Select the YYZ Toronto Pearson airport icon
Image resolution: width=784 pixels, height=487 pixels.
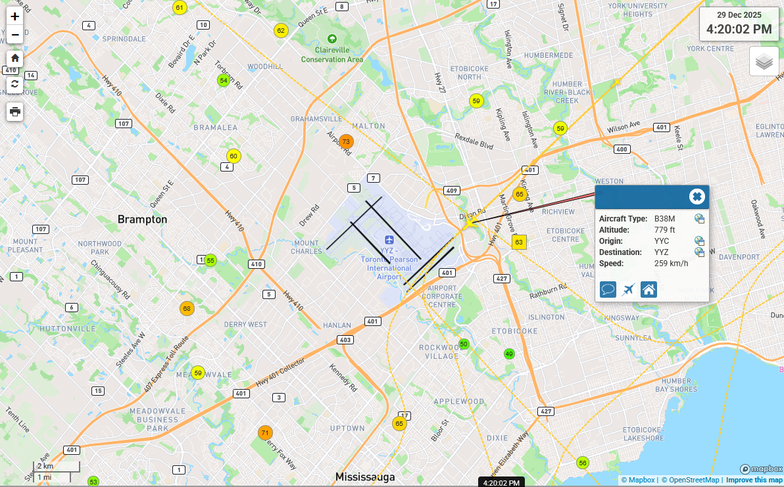tap(389, 239)
